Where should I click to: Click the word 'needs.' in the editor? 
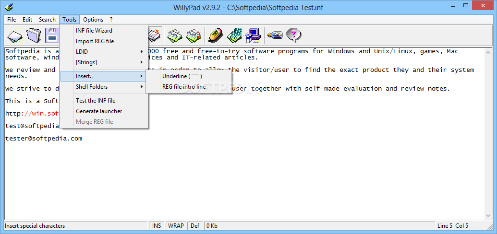[16, 77]
